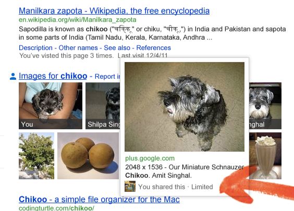Open the See also sitelink

click(x=117, y=48)
